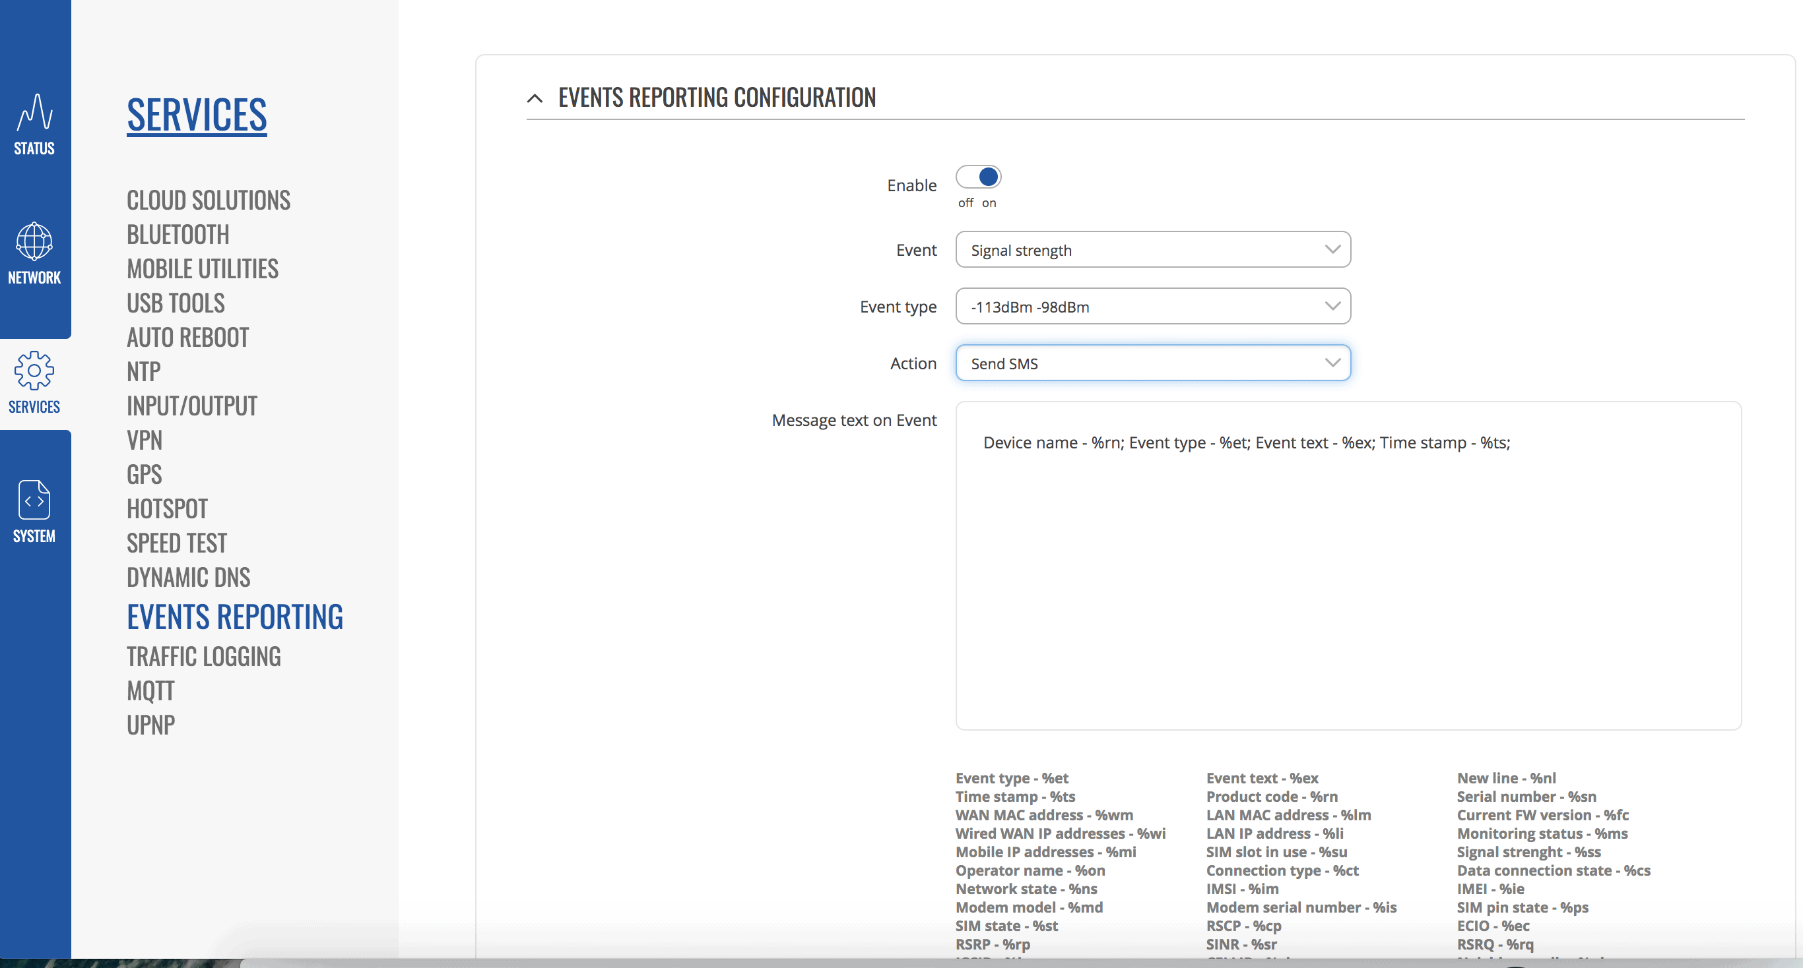Viewport: 1803px width, 968px height.
Task: Click the 'SIM state - %st' hint text
Action: [1006, 926]
